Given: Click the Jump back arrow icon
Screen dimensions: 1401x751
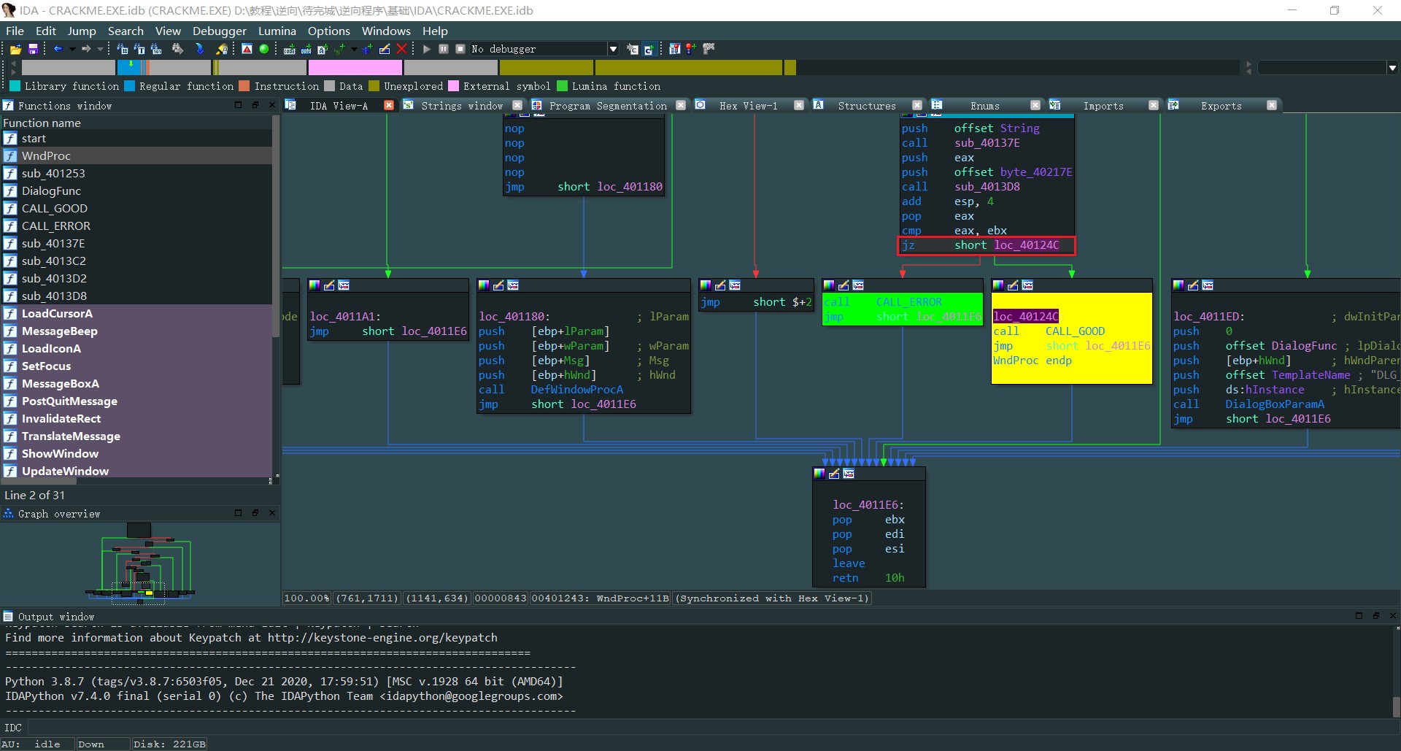Looking at the screenshot, I should pos(58,49).
